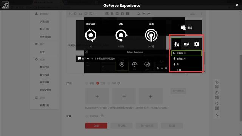Click 客户端预览 button in bottom row

(147, 126)
